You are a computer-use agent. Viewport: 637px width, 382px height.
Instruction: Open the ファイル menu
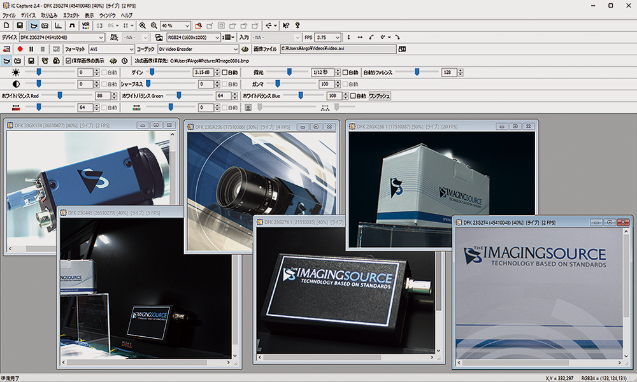[x=9, y=15]
